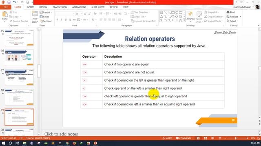Viewport: 261px width, 146px height.
Task: Click Fit slide to window icon
Action: (259, 138)
